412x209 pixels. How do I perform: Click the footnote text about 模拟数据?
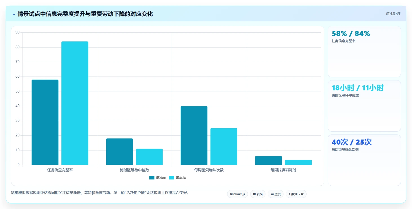pos(100,193)
